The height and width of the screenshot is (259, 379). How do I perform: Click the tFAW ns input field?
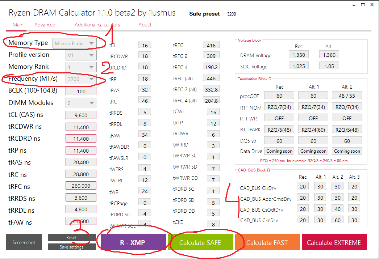click(x=81, y=221)
